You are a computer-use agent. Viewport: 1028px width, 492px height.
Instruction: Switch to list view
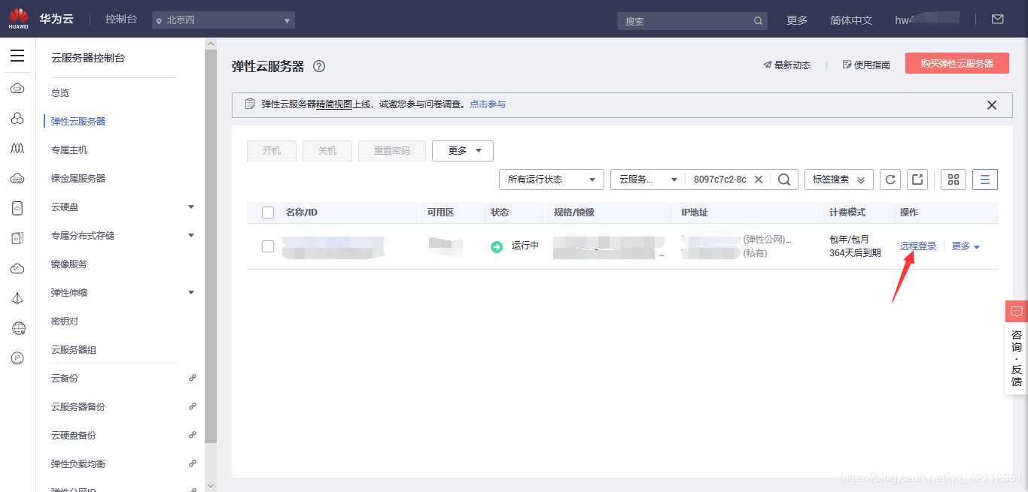pos(985,180)
